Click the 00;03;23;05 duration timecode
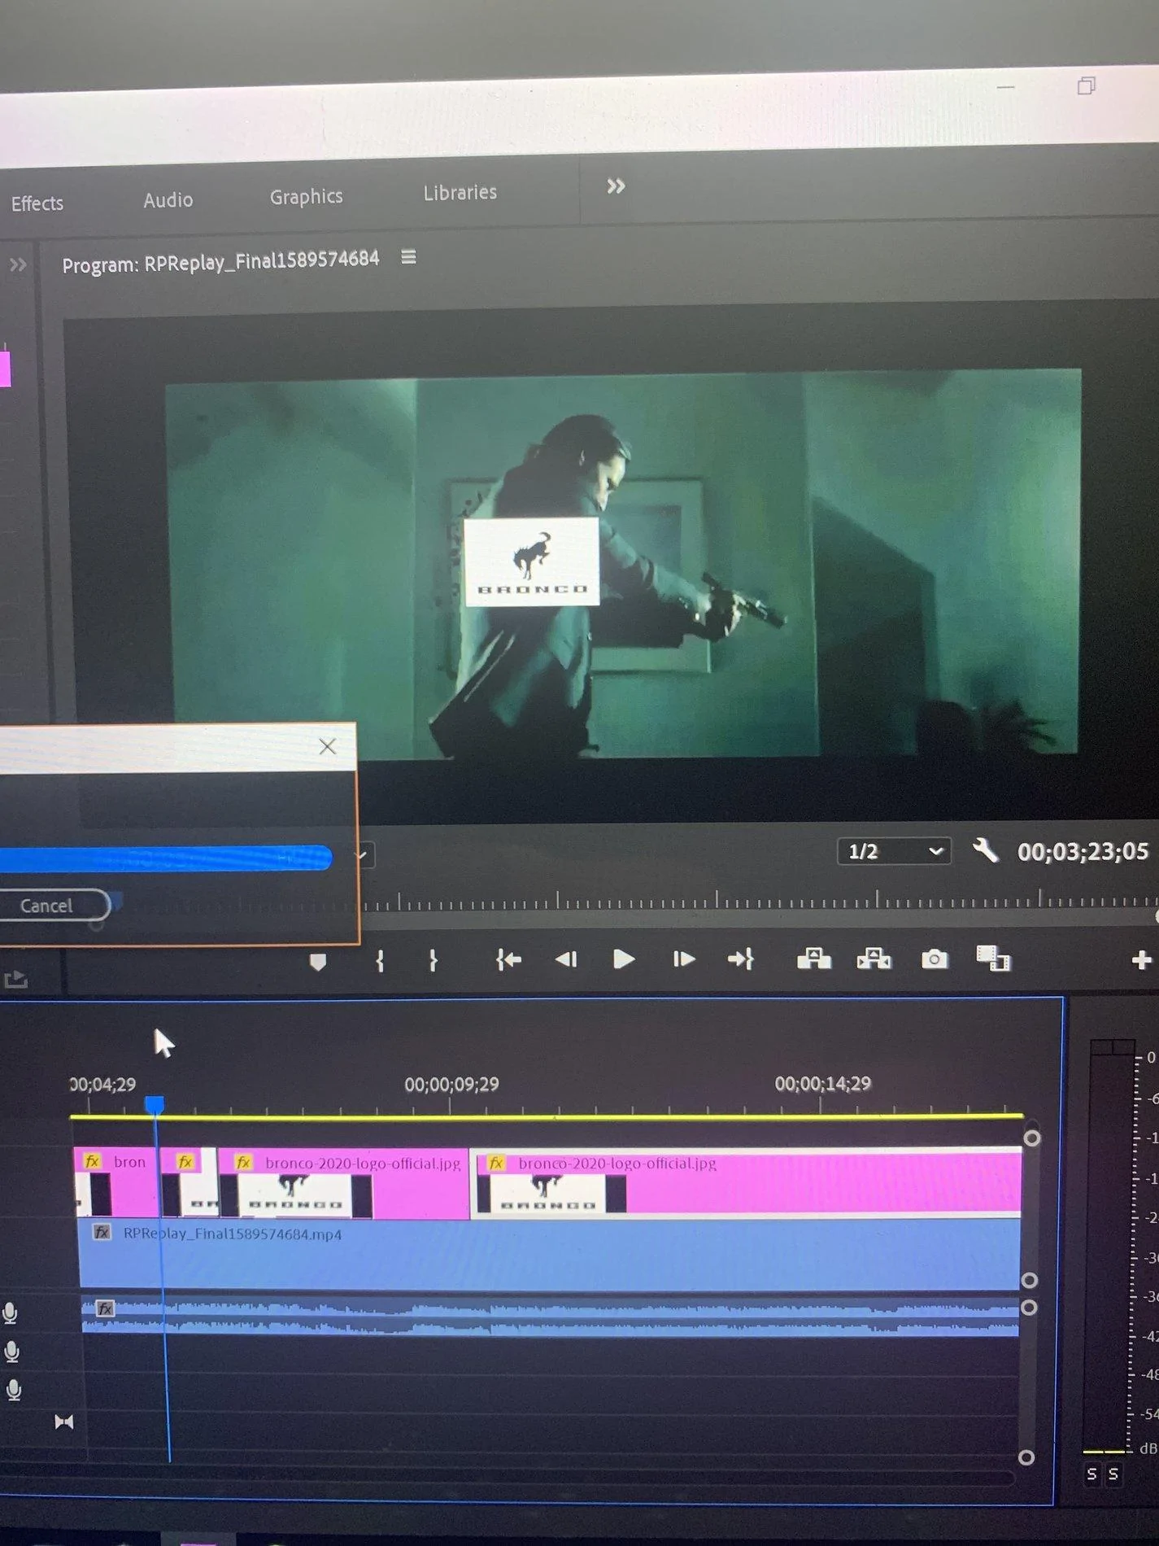This screenshot has width=1159, height=1546. pyautogui.click(x=1083, y=852)
